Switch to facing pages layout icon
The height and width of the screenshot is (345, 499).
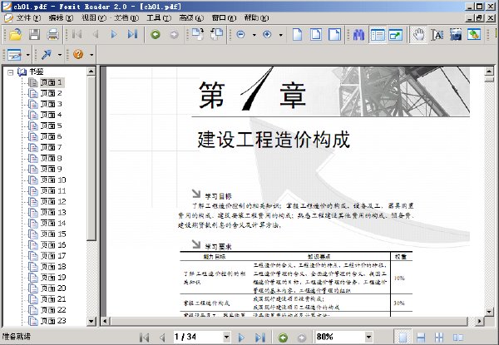[x=457, y=337]
